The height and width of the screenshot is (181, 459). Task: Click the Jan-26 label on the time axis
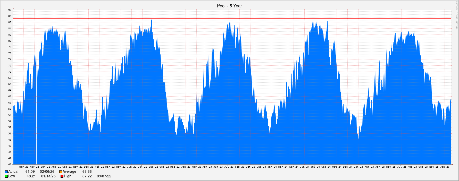coord(445,167)
